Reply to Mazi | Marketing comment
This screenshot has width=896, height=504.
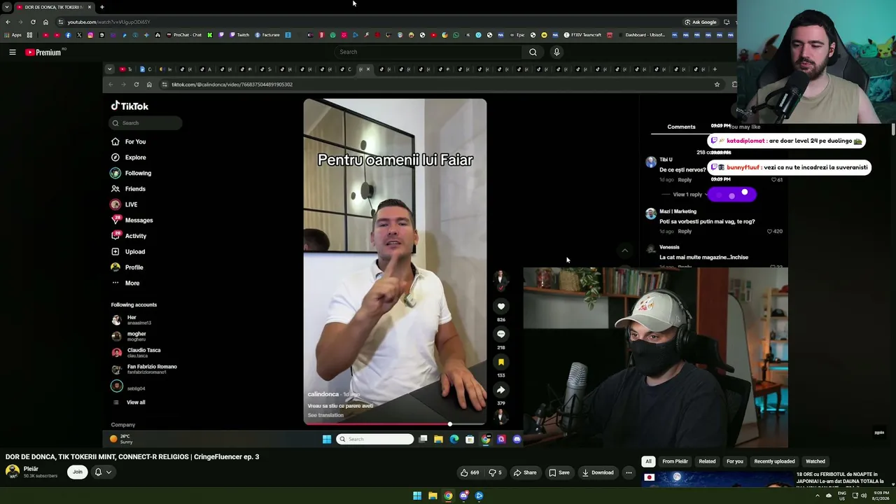click(685, 231)
